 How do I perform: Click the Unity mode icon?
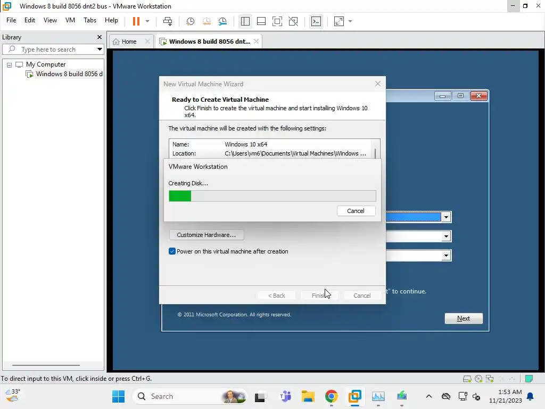293,21
